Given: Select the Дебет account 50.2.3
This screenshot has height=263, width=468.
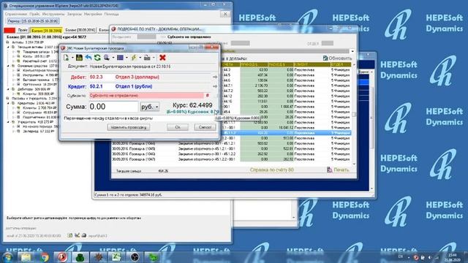Looking at the screenshot, I should (96, 77).
